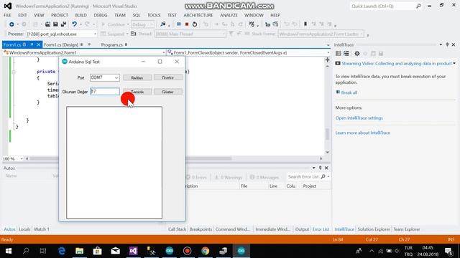Toggle auto-hide pin on the Error List panel
Screen dimensions: 460x258
point(320,168)
